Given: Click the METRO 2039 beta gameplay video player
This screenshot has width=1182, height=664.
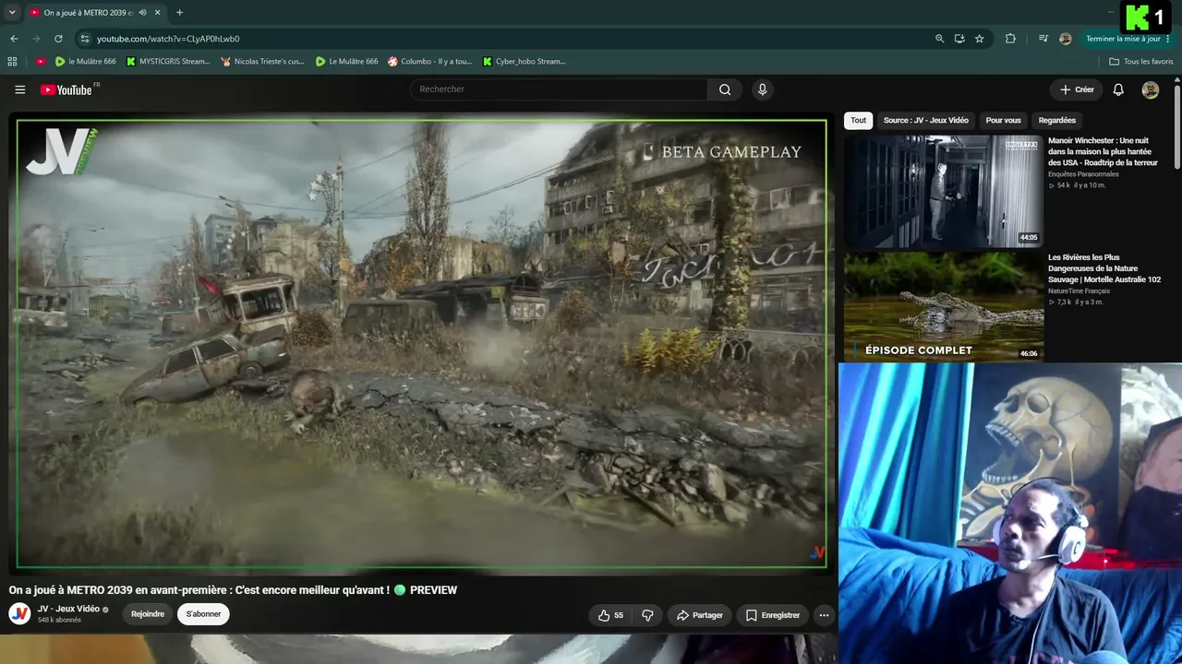Looking at the screenshot, I should pyautogui.click(x=421, y=344).
